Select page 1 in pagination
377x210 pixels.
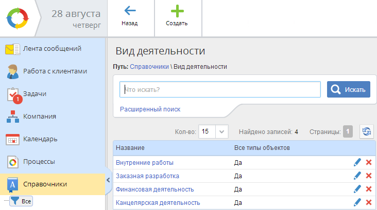(x=348, y=131)
